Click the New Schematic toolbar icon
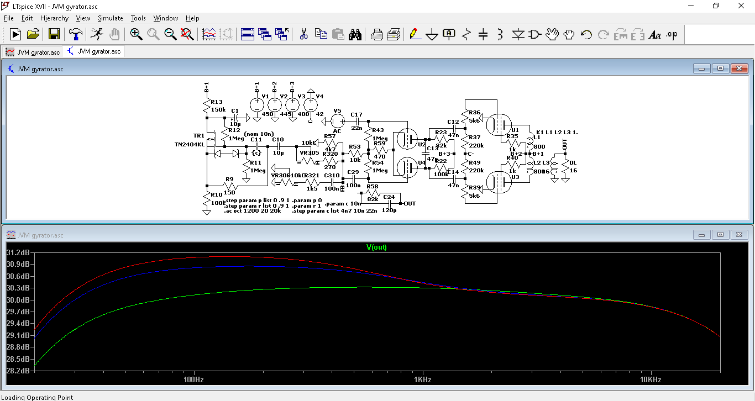This screenshot has width=755, height=401. point(15,34)
